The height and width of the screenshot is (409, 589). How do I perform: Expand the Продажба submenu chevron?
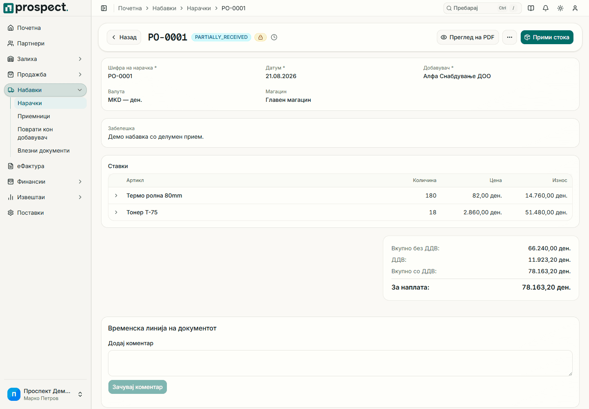80,74
